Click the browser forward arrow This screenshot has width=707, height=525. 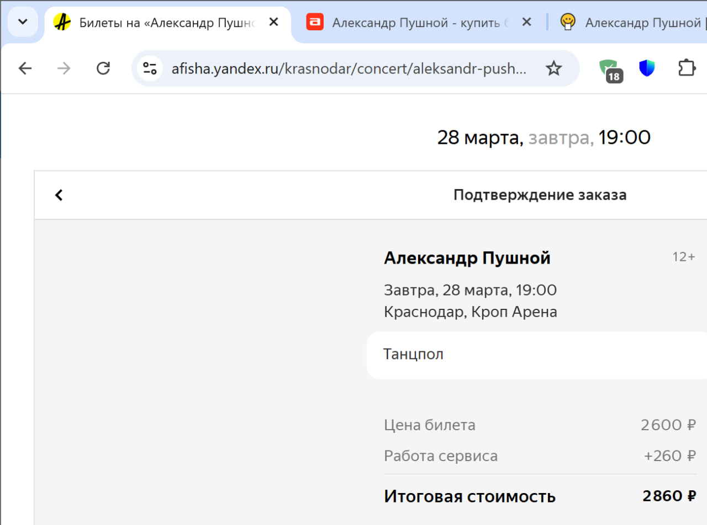point(64,68)
